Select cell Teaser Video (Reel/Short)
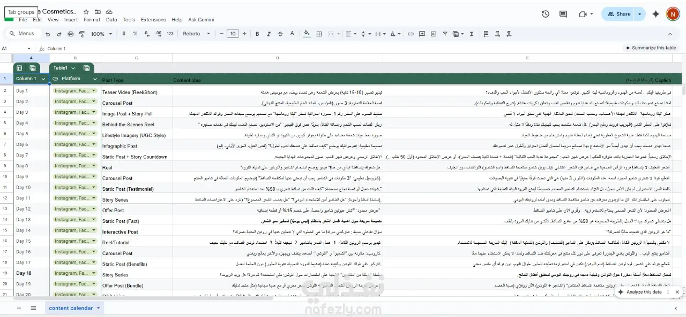The height and width of the screenshot is (317, 686). click(136, 92)
